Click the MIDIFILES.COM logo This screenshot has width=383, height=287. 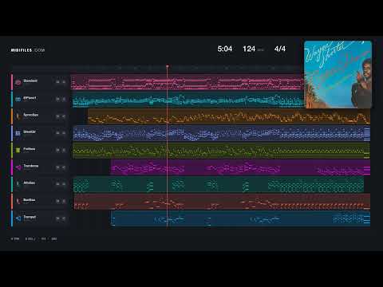pos(28,50)
